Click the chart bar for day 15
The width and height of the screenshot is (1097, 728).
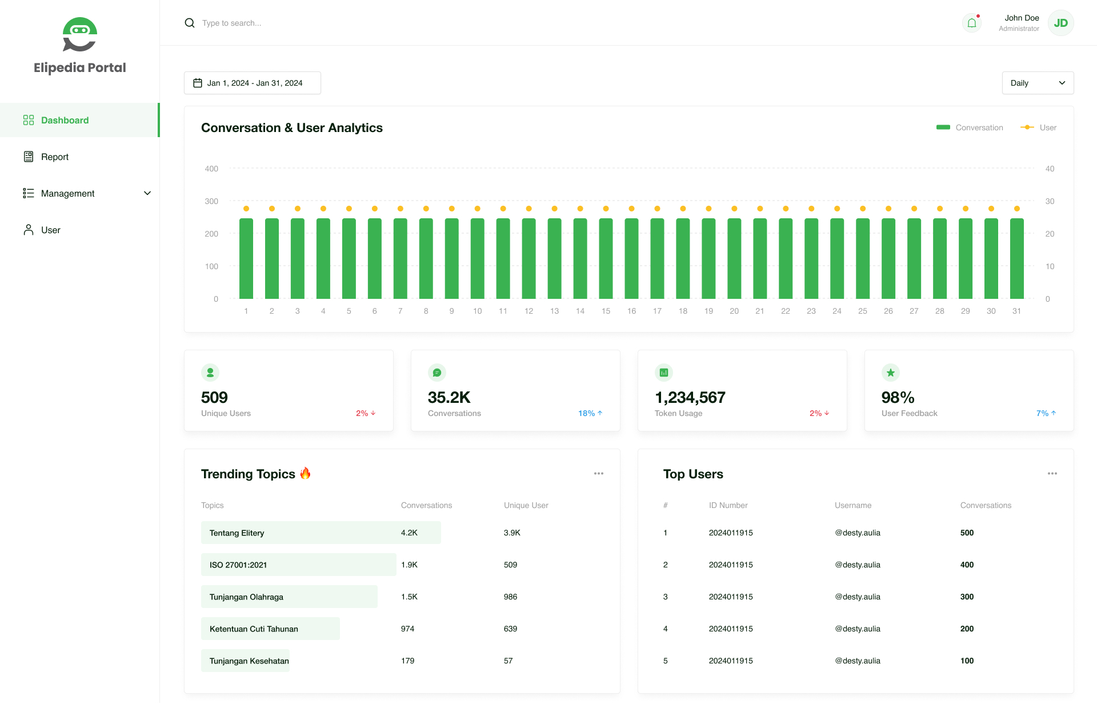[606, 258]
